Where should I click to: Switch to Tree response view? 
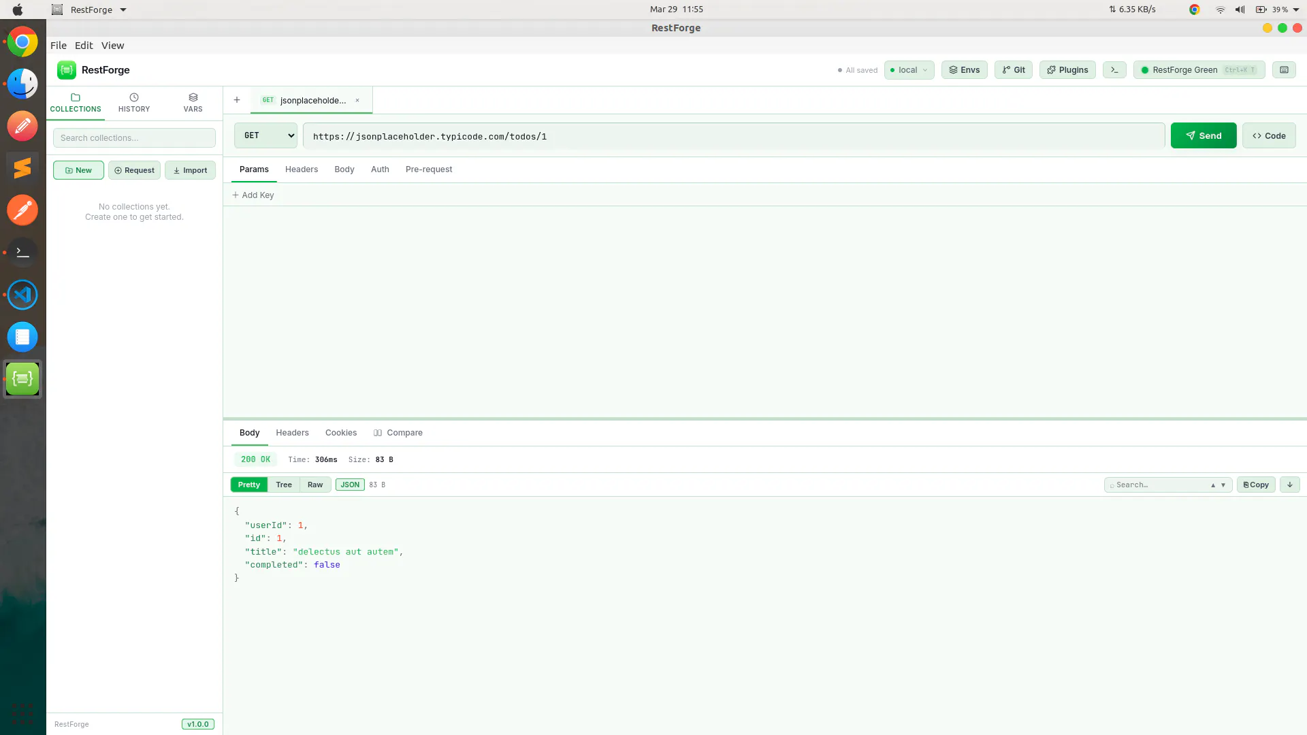tap(284, 485)
